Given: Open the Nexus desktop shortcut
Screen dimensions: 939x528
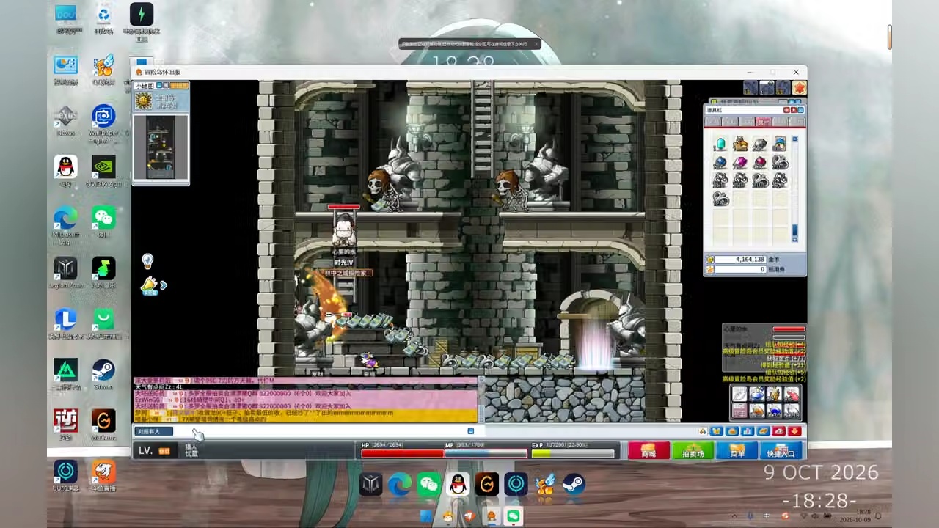Looking at the screenshot, I should (x=65, y=121).
